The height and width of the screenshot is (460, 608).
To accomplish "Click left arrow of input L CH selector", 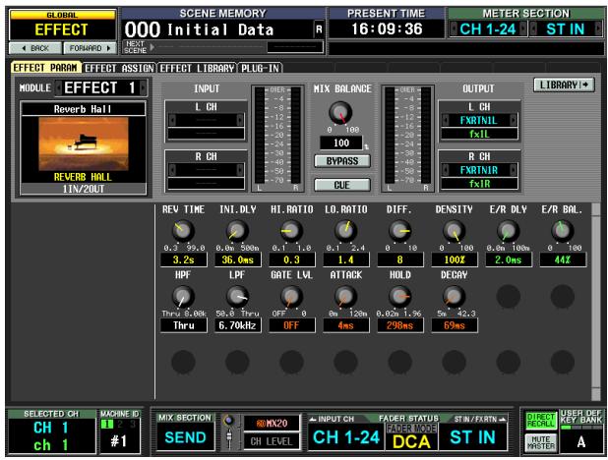I will click(172, 120).
